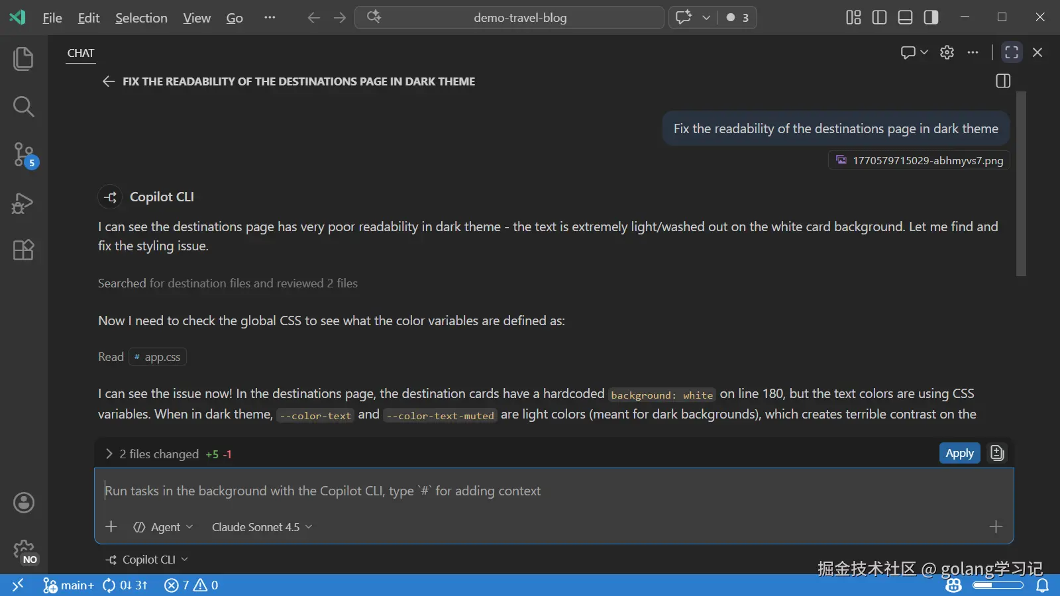Open the 3 active sessions indicator in title bar

point(737,18)
